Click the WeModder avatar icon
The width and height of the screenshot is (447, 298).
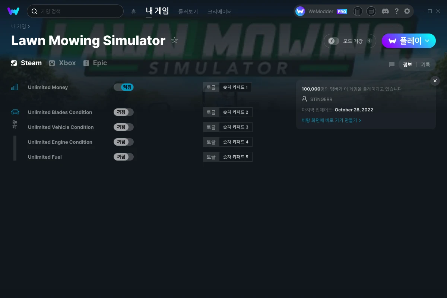click(300, 11)
